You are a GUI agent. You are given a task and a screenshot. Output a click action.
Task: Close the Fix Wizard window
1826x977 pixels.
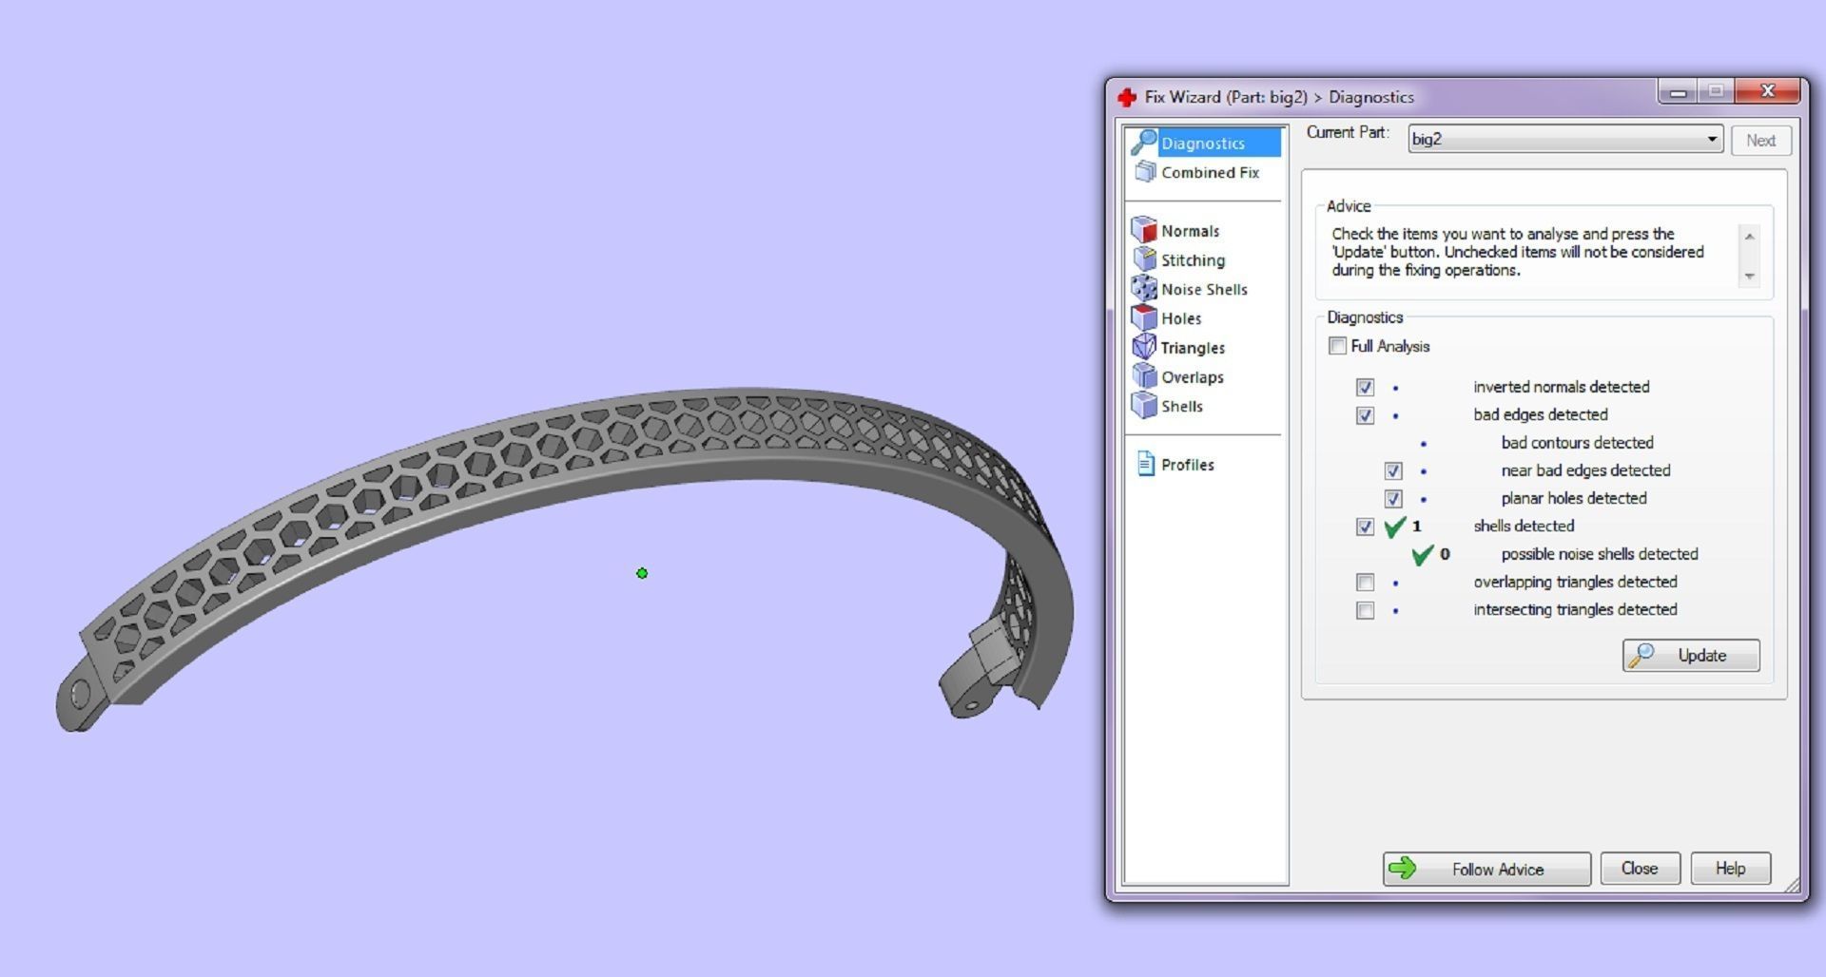click(x=1767, y=91)
